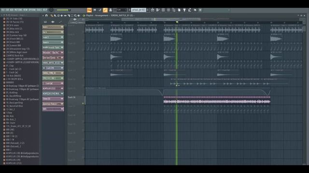Viewport: 309px width, 173px height.
Task: Select the Snare 6 clip in picker
Action: coord(53,42)
